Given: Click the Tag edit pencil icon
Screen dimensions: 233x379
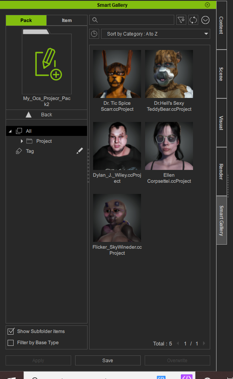Looking at the screenshot, I should 80,151.
